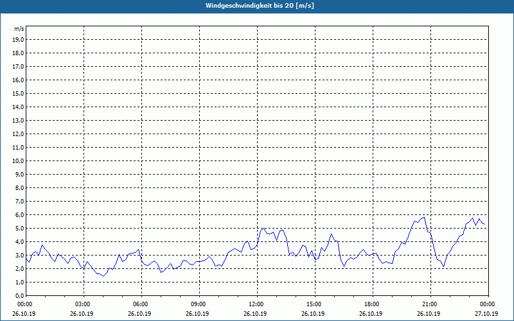Click the '09:00' time label
514x321 pixels.
199,304
